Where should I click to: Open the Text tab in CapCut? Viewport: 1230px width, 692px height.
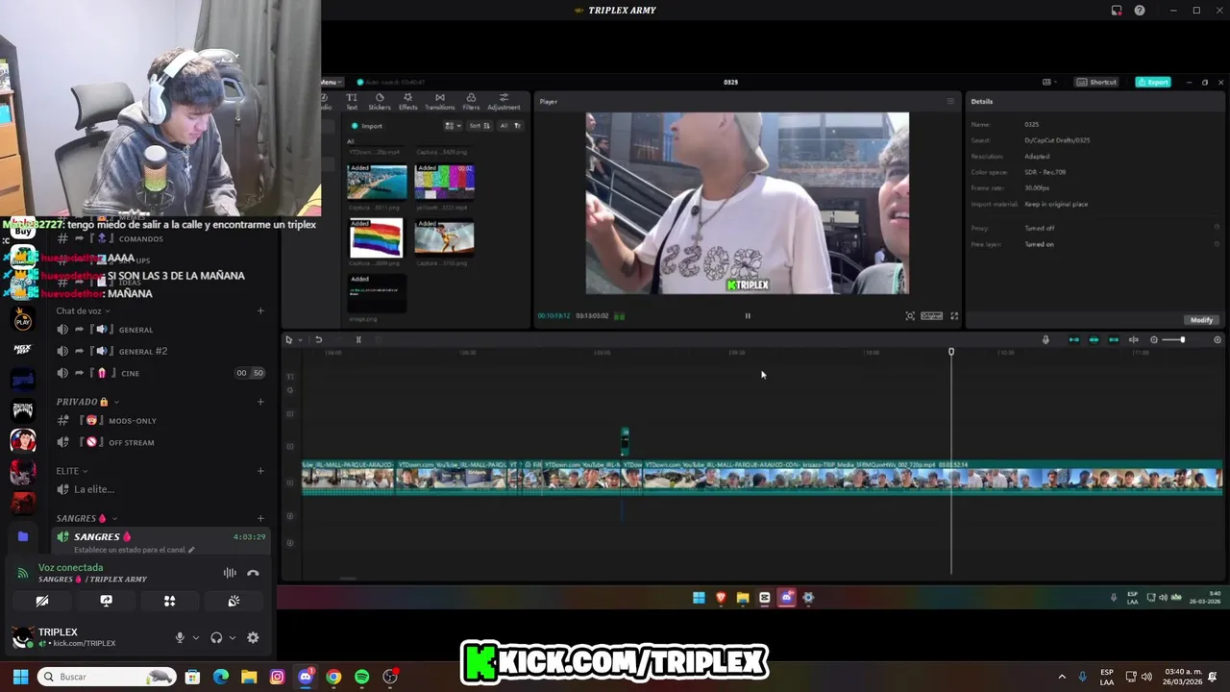[x=352, y=101]
